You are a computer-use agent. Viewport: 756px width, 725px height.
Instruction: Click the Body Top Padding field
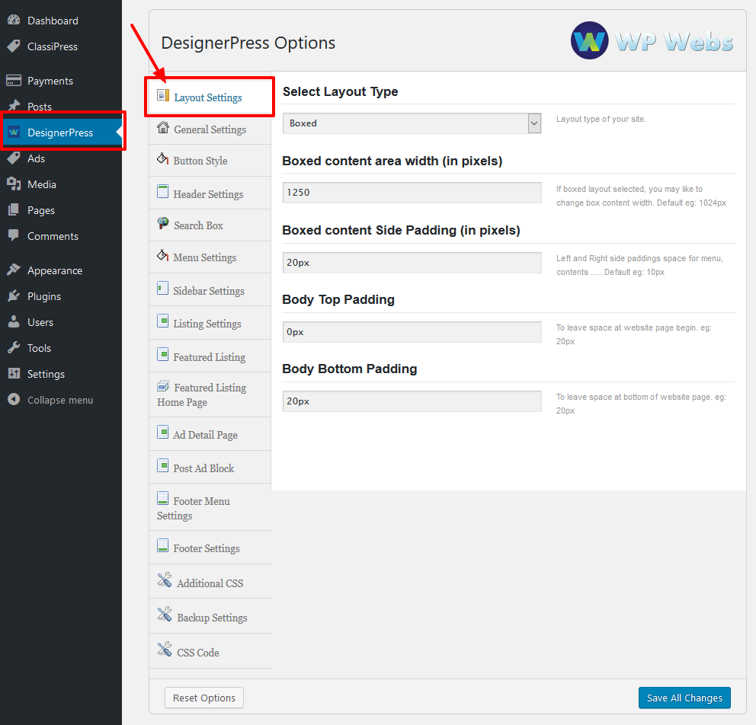412,332
